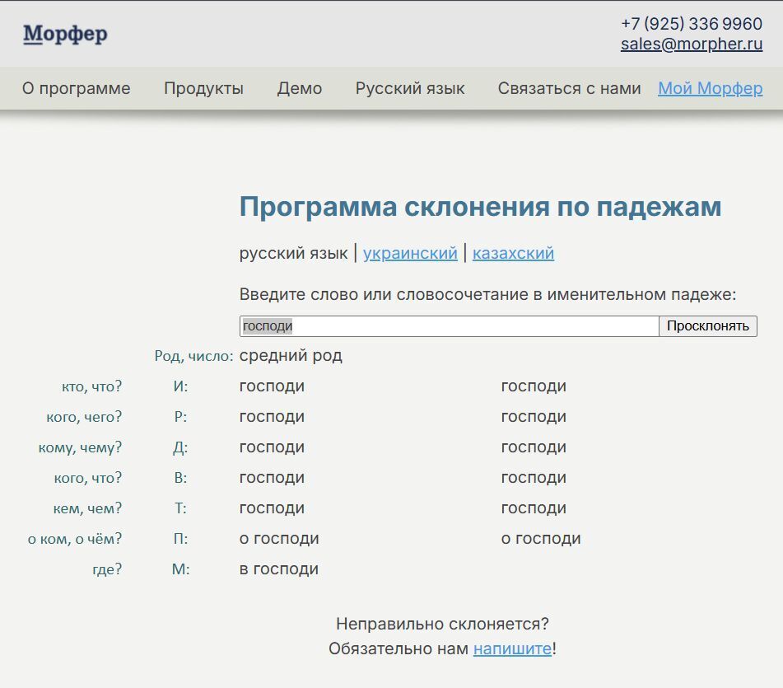Open the Связаться с нами page
This screenshot has height=688, width=783.
point(569,88)
